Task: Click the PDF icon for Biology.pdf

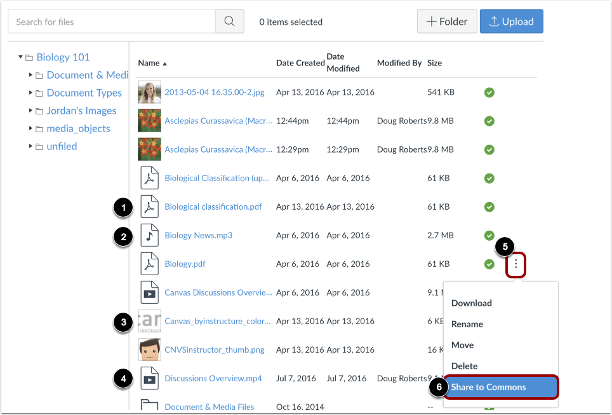Action: click(x=149, y=264)
